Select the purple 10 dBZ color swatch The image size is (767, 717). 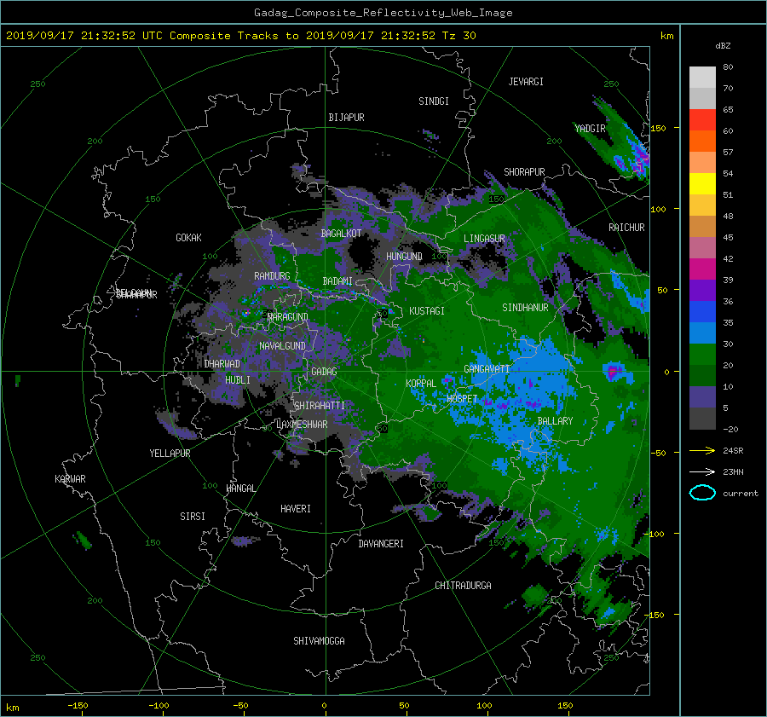tap(702, 397)
